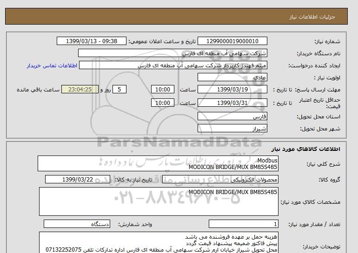This screenshot has height=253, width=358.
Task: Click the price validity date 1399/03/31
Action: click(232, 103)
